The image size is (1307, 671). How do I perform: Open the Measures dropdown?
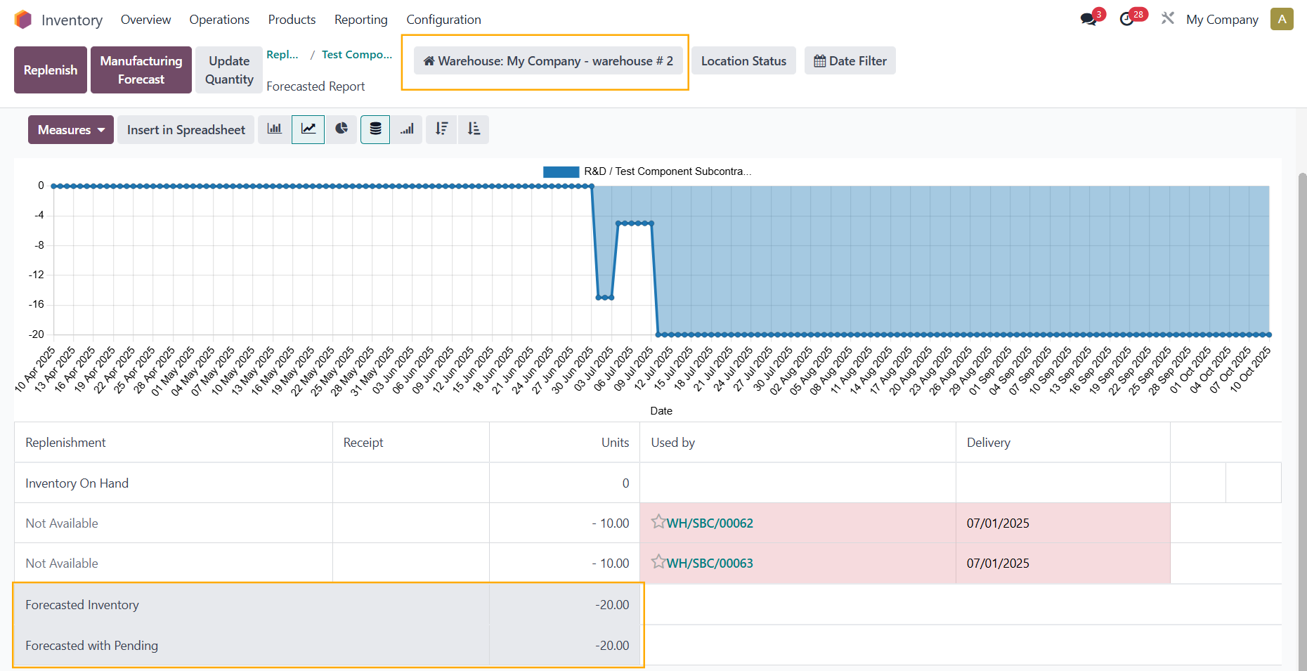[71, 130]
